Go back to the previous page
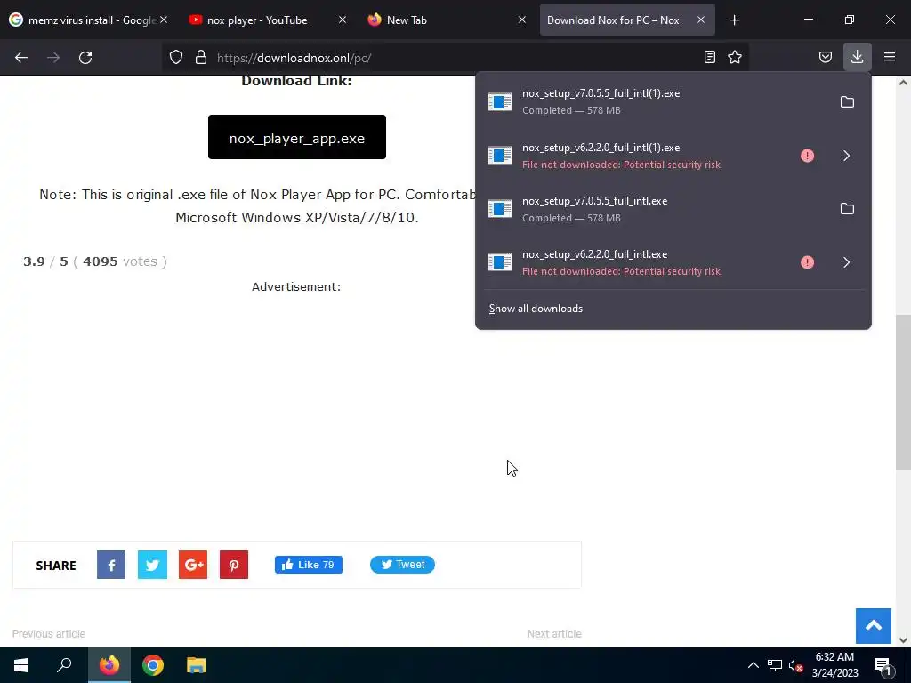 [x=21, y=58]
